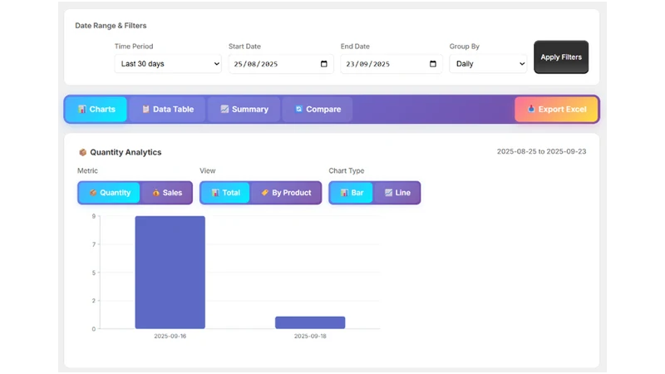Click the Start Date calendar icon
This screenshot has height=374, width=665.
point(324,64)
